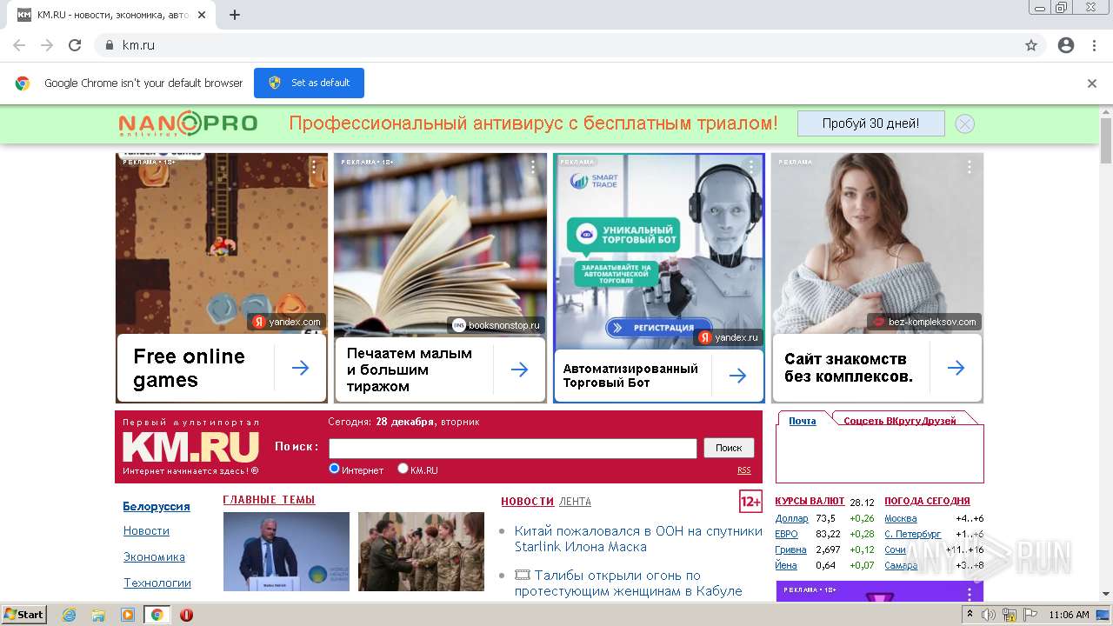
Task: Open options menu on the dating site ad
Action: pyautogui.click(x=970, y=167)
